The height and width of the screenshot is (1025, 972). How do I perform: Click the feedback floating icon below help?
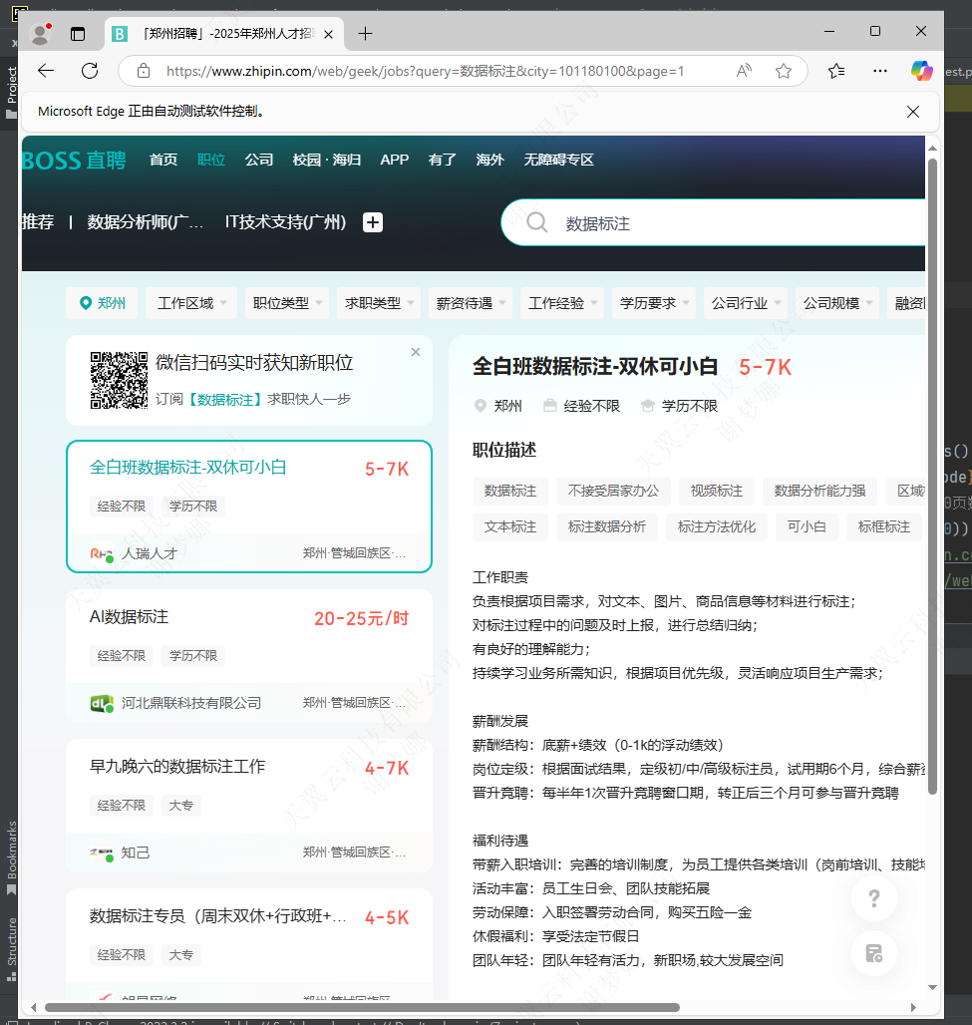coord(874,953)
